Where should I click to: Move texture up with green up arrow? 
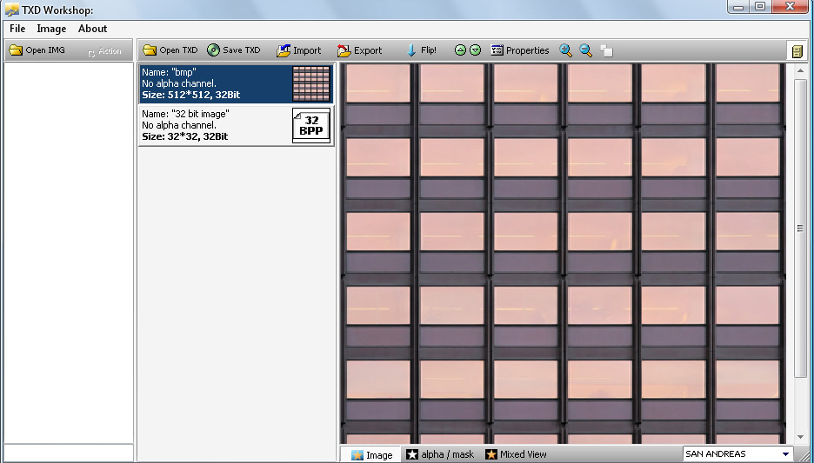coord(460,50)
